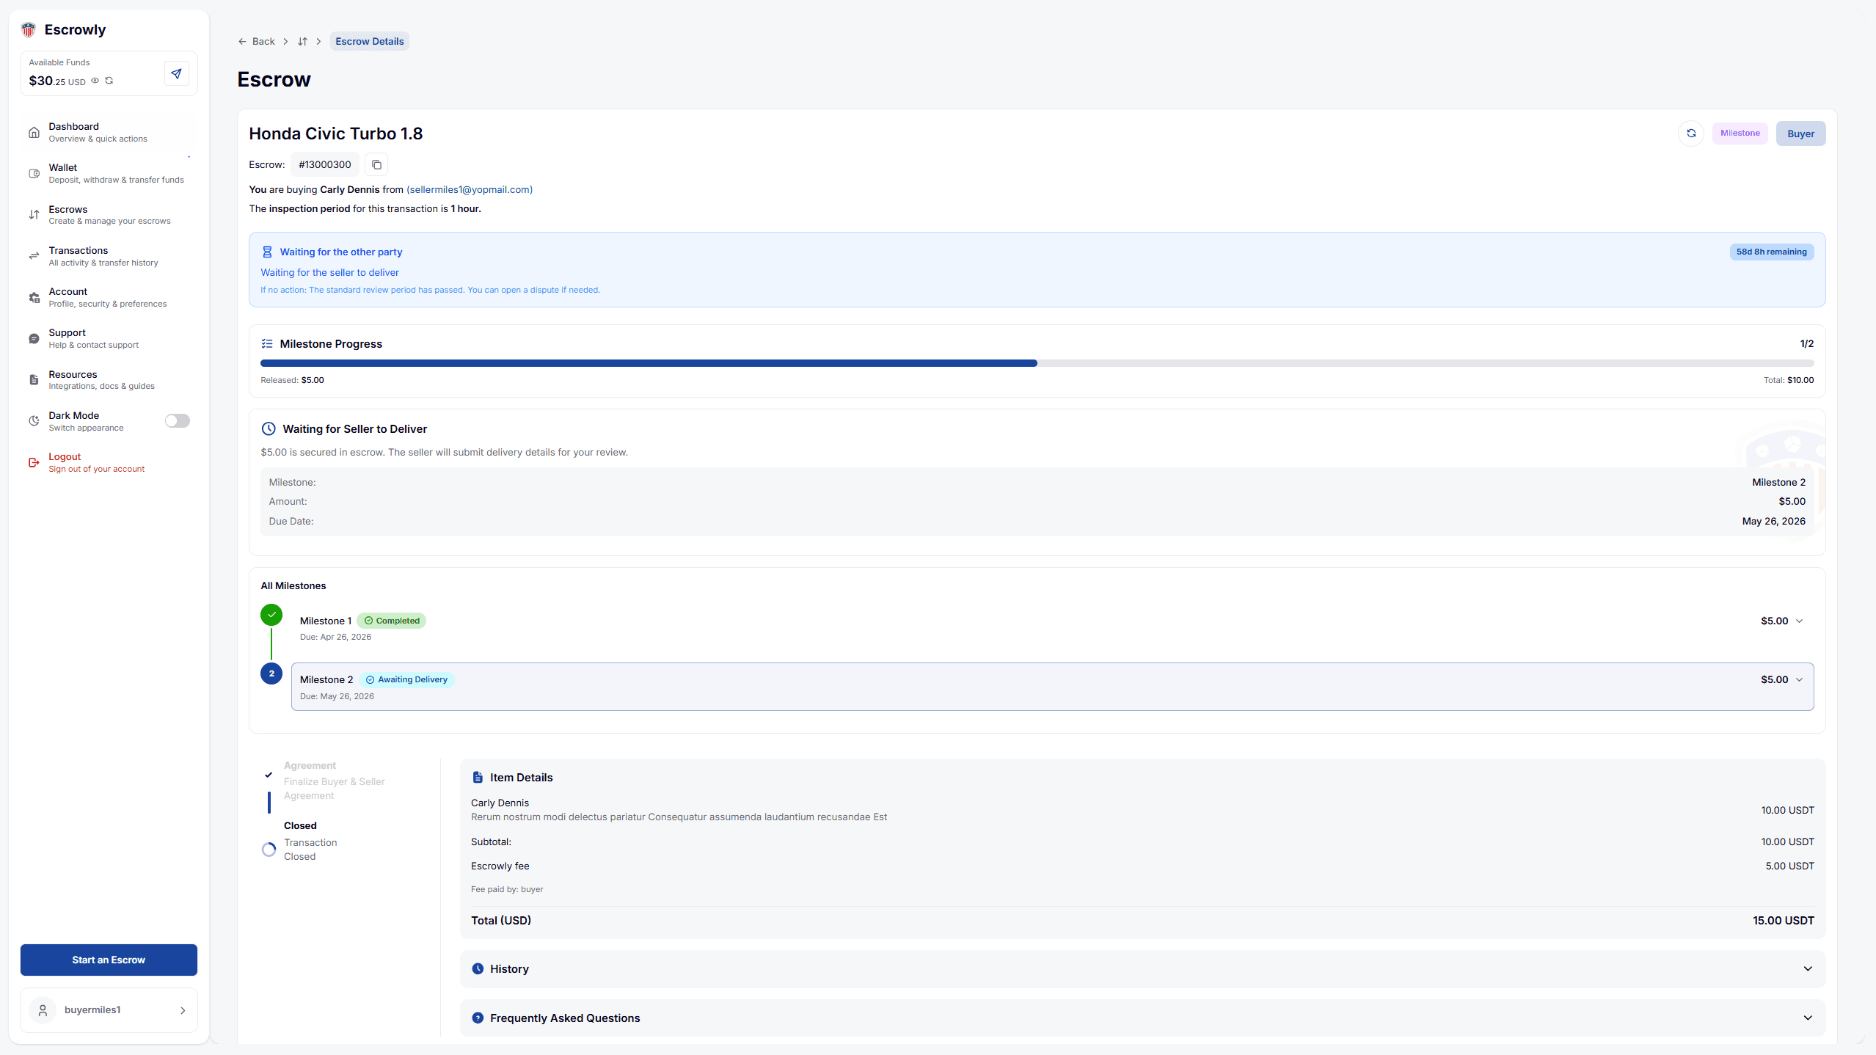
Task: Click the History clock icon
Action: (x=478, y=969)
